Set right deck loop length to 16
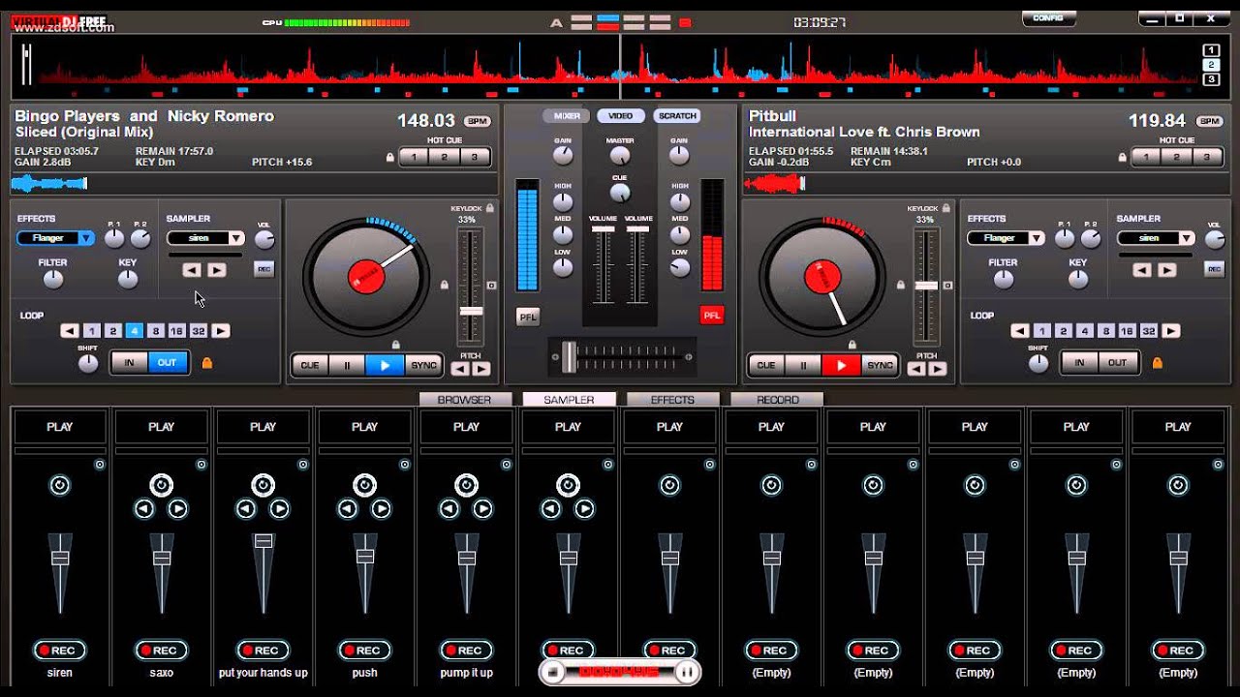This screenshot has width=1240, height=697. point(1127,331)
